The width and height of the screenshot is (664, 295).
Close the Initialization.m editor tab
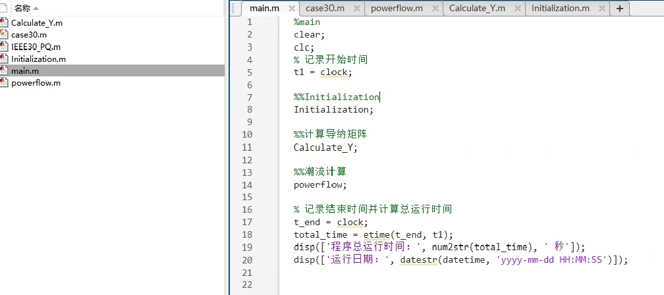pyautogui.click(x=601, y=9)
